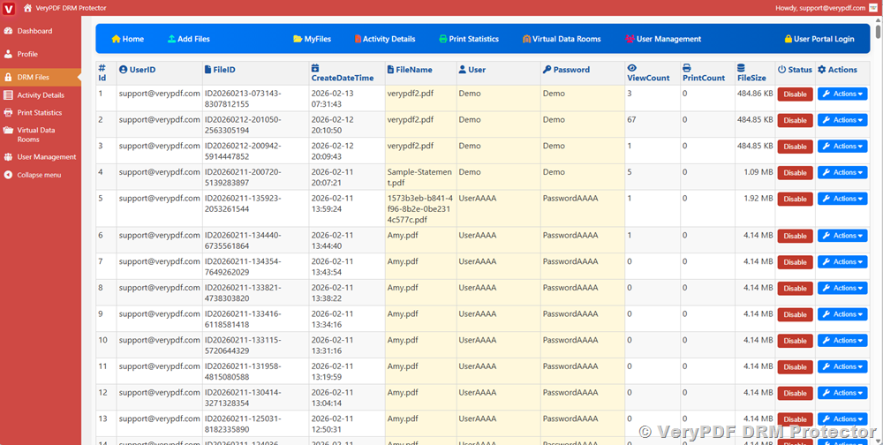This screenshot has height=445, width=883.
Task: Expand Actions menu for row 9
Action: (841, 314)
